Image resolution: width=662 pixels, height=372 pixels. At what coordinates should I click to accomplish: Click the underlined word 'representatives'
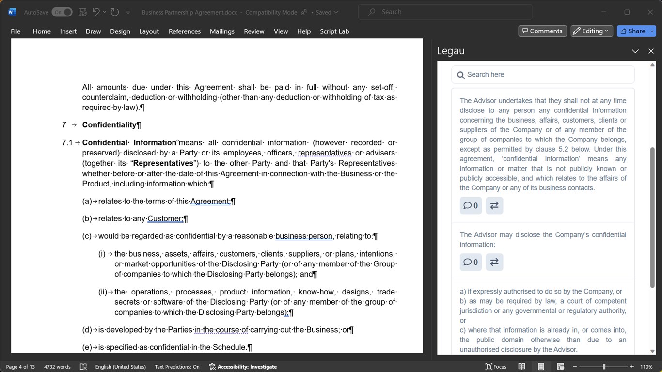325,153
